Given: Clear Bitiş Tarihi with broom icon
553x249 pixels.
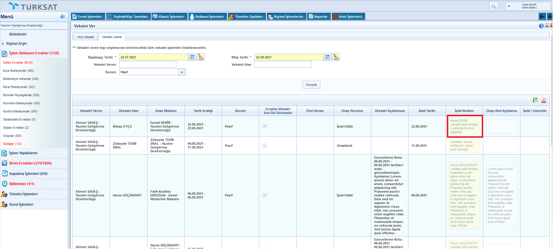Looking at the screenshot, I should 336,57.
